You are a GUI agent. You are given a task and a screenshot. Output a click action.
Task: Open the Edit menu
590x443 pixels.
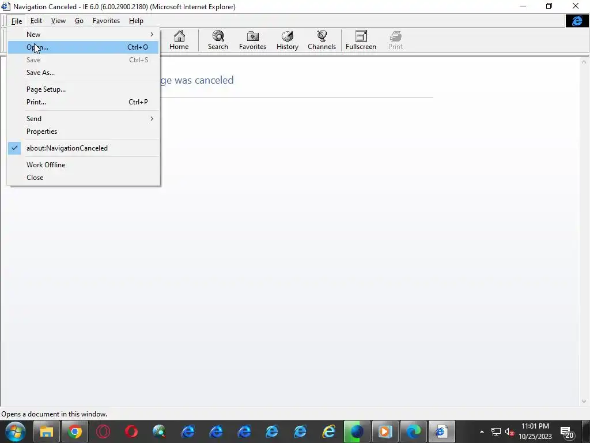click(x=36, y=21)
